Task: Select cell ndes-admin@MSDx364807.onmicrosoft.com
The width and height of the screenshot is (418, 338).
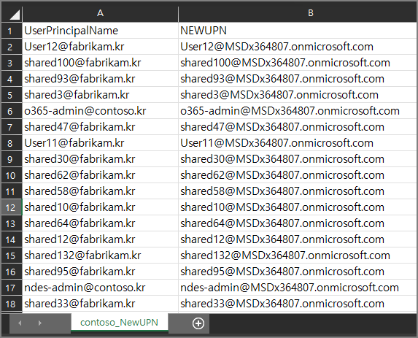Action: coord(297,288)
